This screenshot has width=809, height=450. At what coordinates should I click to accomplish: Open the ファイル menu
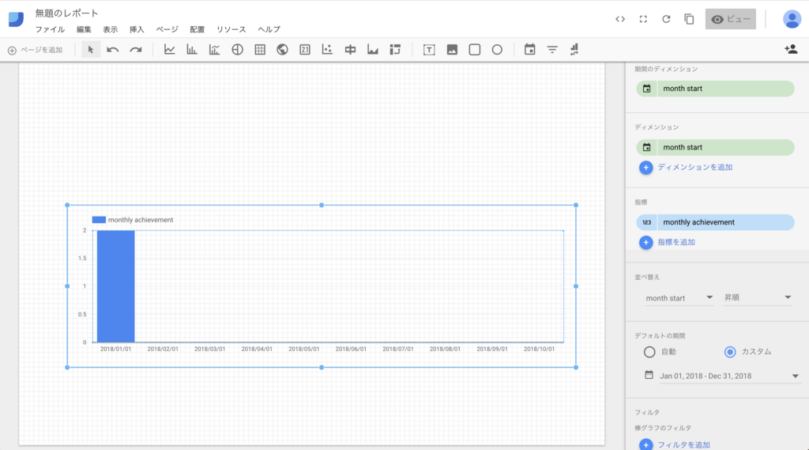point(50,29)
